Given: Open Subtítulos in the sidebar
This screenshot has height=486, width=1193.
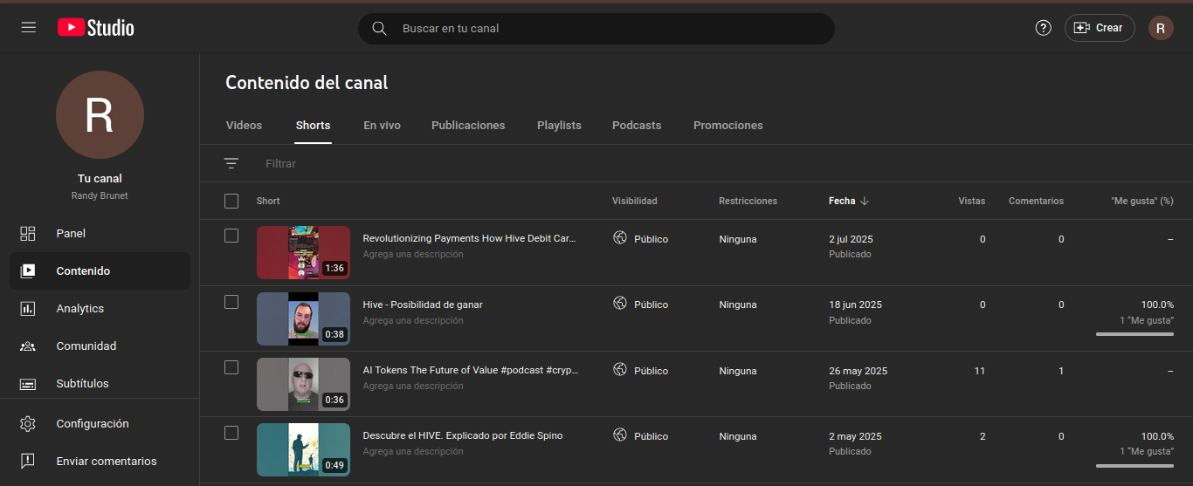Looking at the screenshot, I should [100, 384].
